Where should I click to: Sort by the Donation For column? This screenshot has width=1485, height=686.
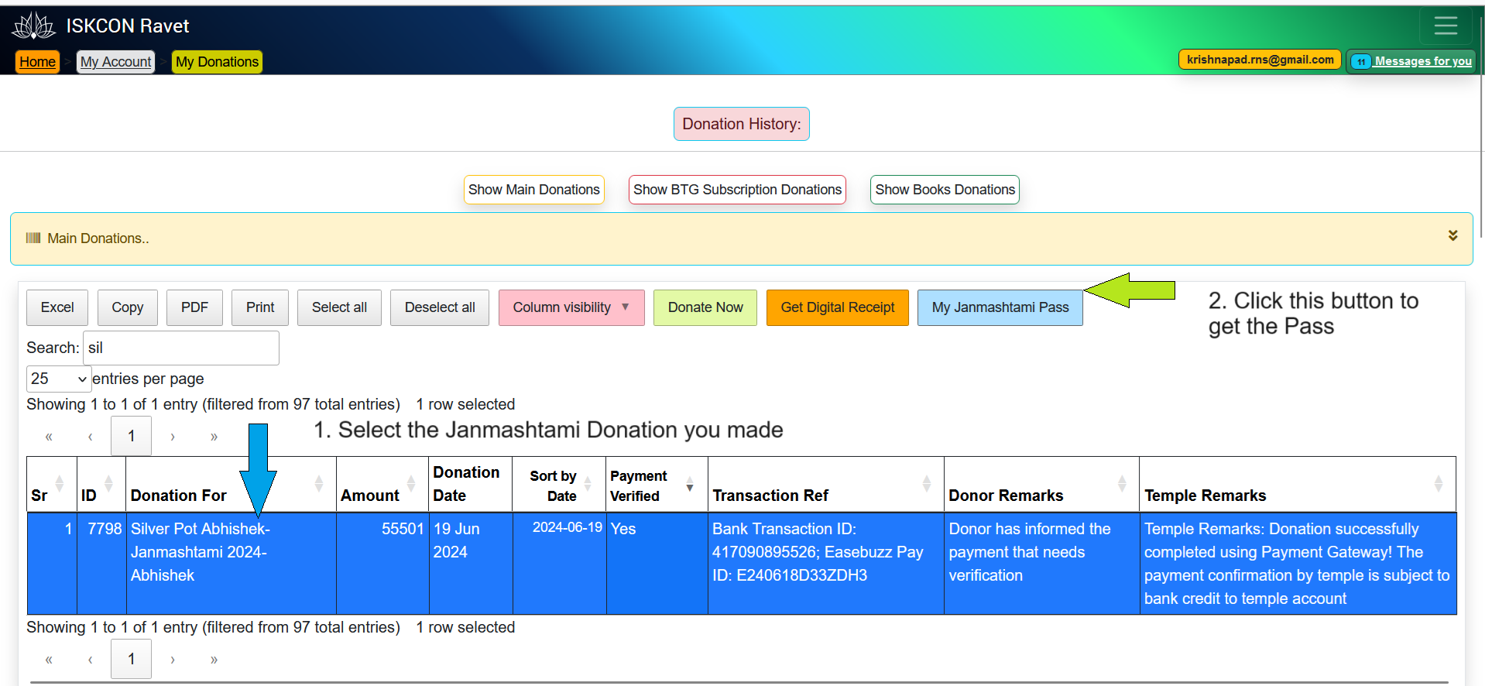[231, 484]
